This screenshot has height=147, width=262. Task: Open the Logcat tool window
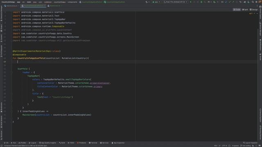pyautogui.click(x=32, y=143)
